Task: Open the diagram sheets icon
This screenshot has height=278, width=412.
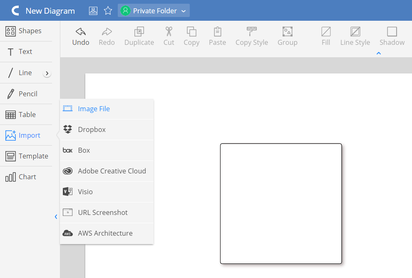Action: coord(93,11)
